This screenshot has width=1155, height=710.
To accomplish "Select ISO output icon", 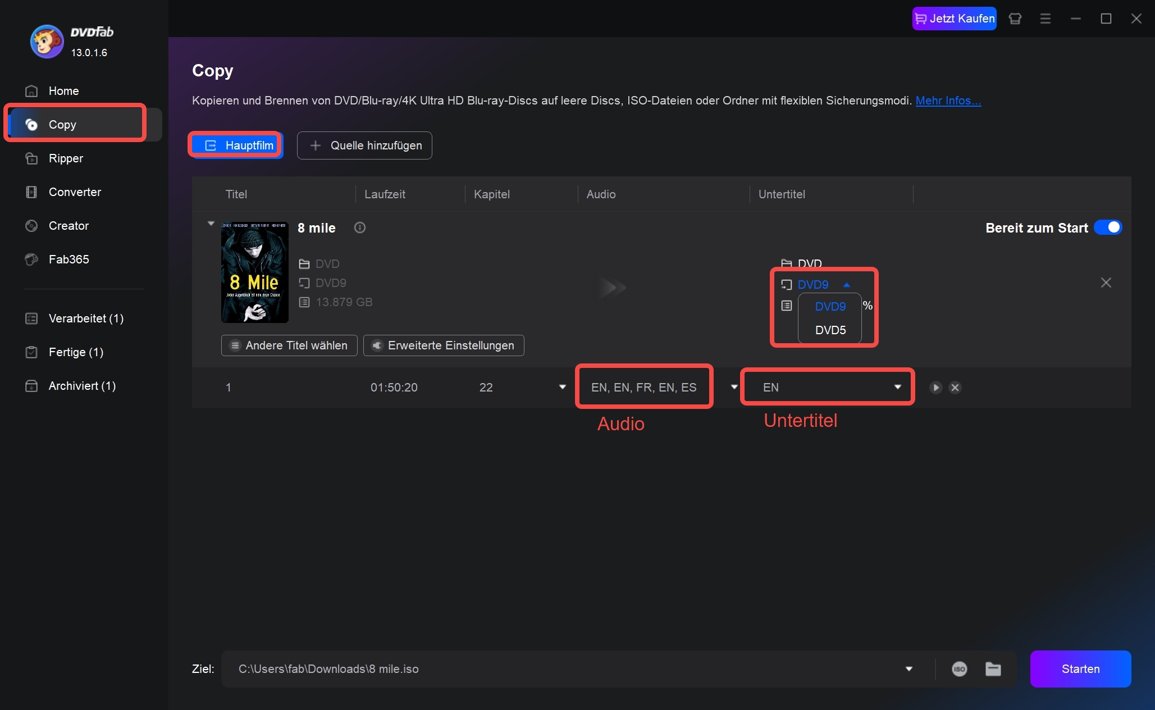I will (959, 669).
